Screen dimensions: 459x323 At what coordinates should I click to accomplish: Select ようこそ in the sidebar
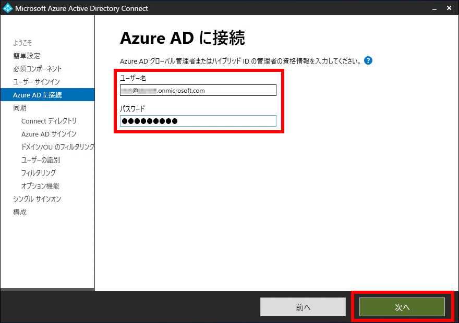22,43
